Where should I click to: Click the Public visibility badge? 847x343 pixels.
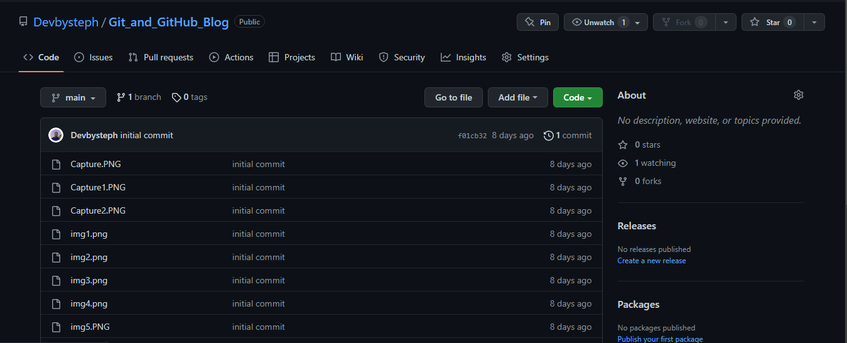point(249,21)
